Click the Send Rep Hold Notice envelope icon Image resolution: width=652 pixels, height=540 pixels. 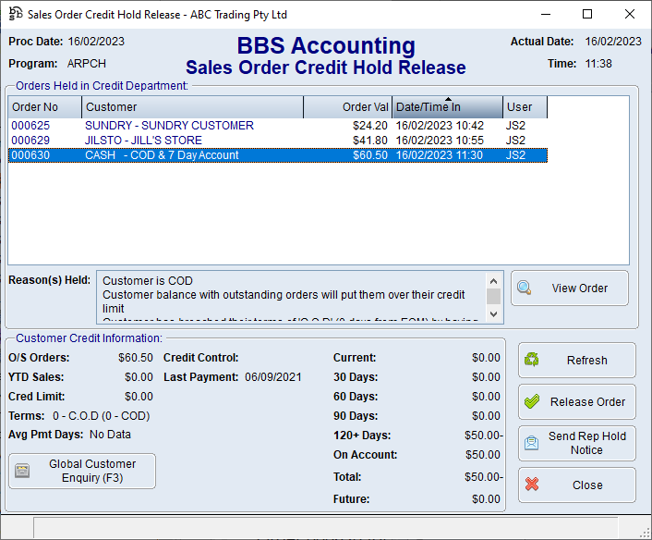click(532, 443)
